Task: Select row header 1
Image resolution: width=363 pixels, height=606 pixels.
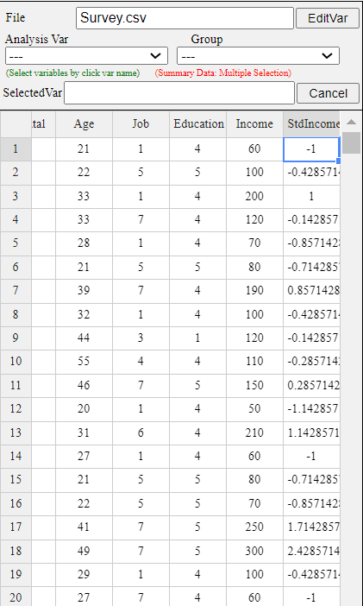Action: coord(16,148)
